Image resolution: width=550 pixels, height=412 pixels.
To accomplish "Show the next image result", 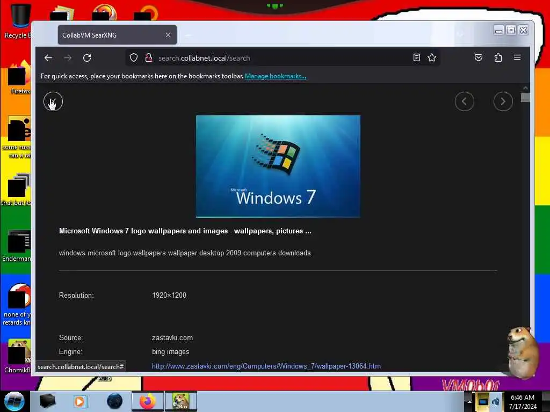I will point(503,101).
